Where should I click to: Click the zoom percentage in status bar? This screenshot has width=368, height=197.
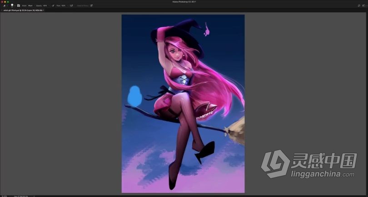tap(4, 196)
